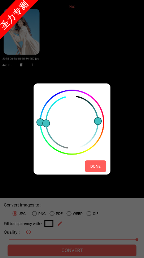
Task: Click the image filename text
Action: click(x=21, y=59)
